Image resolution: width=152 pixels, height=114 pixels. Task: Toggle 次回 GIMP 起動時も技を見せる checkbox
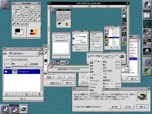pyautogui.click(x=88, y=107)
